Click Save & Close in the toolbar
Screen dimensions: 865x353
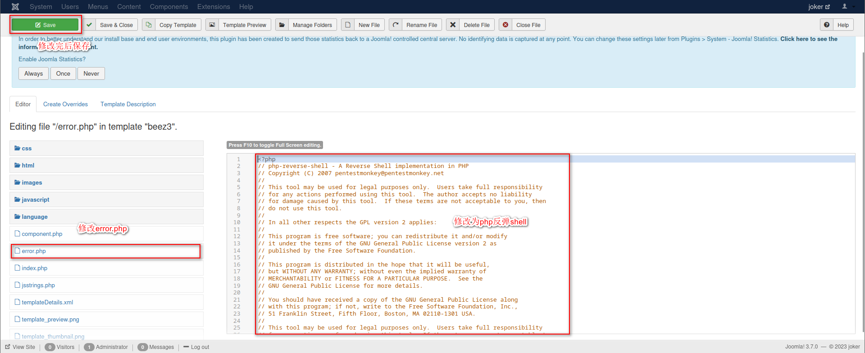pyautogui.click(x=111, y=25)
